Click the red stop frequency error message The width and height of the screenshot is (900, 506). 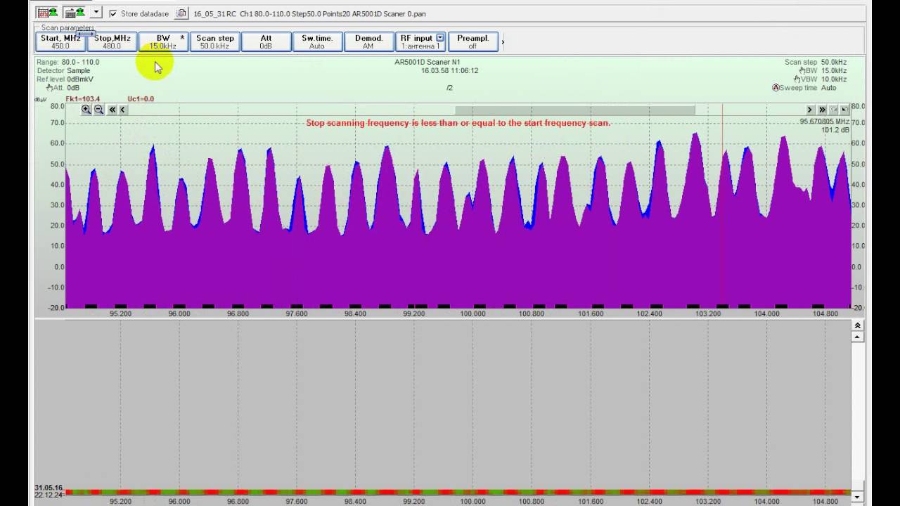[458, 123]
